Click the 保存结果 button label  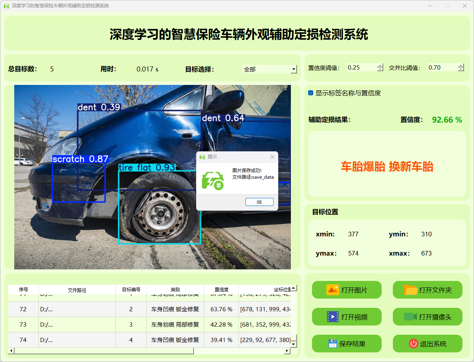pyautogui.click(x=352, y=344)
